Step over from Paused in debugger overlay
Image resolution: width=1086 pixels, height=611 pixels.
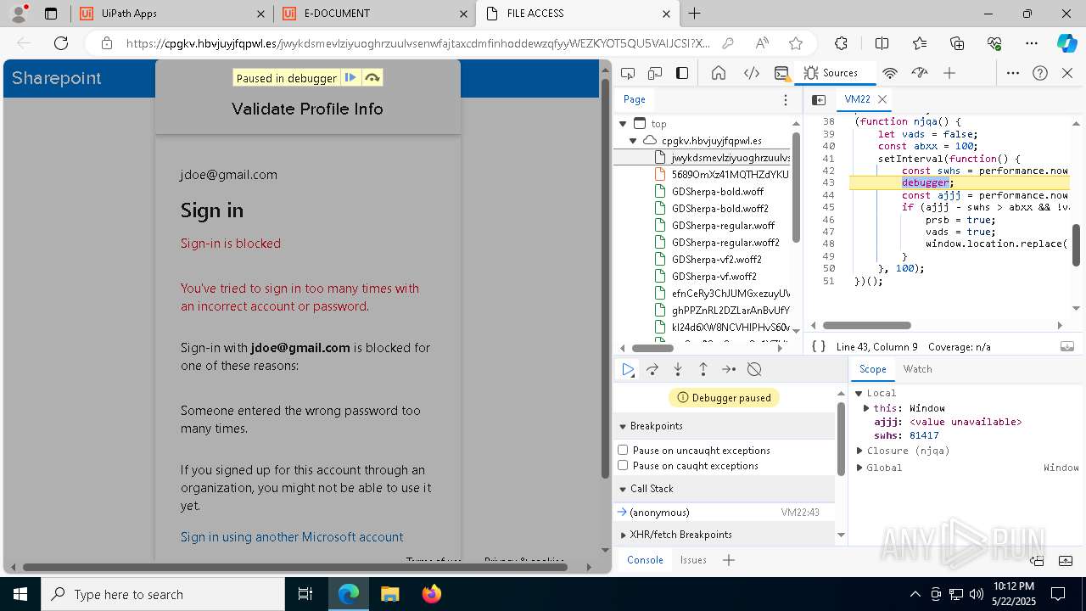(x=372, y=78)
